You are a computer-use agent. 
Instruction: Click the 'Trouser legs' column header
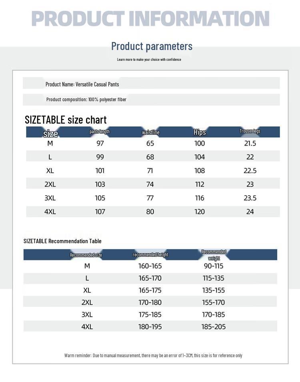click(250, 131)
